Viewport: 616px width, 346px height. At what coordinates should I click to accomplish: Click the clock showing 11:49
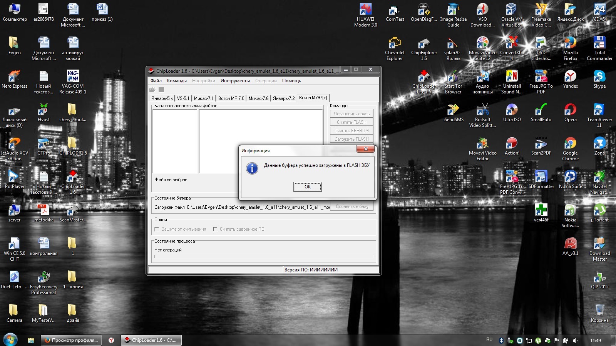(x=595, y=341)
